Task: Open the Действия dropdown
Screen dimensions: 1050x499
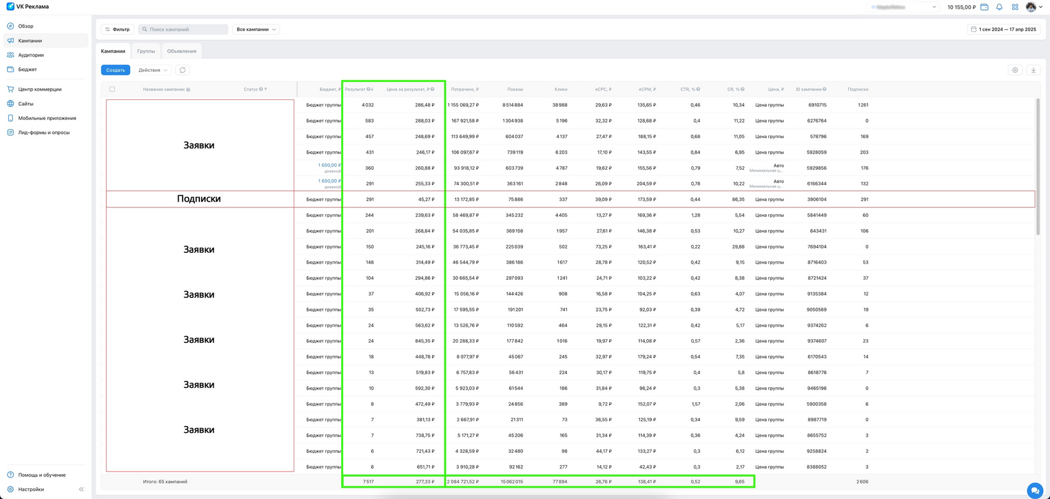Action: 153,70
